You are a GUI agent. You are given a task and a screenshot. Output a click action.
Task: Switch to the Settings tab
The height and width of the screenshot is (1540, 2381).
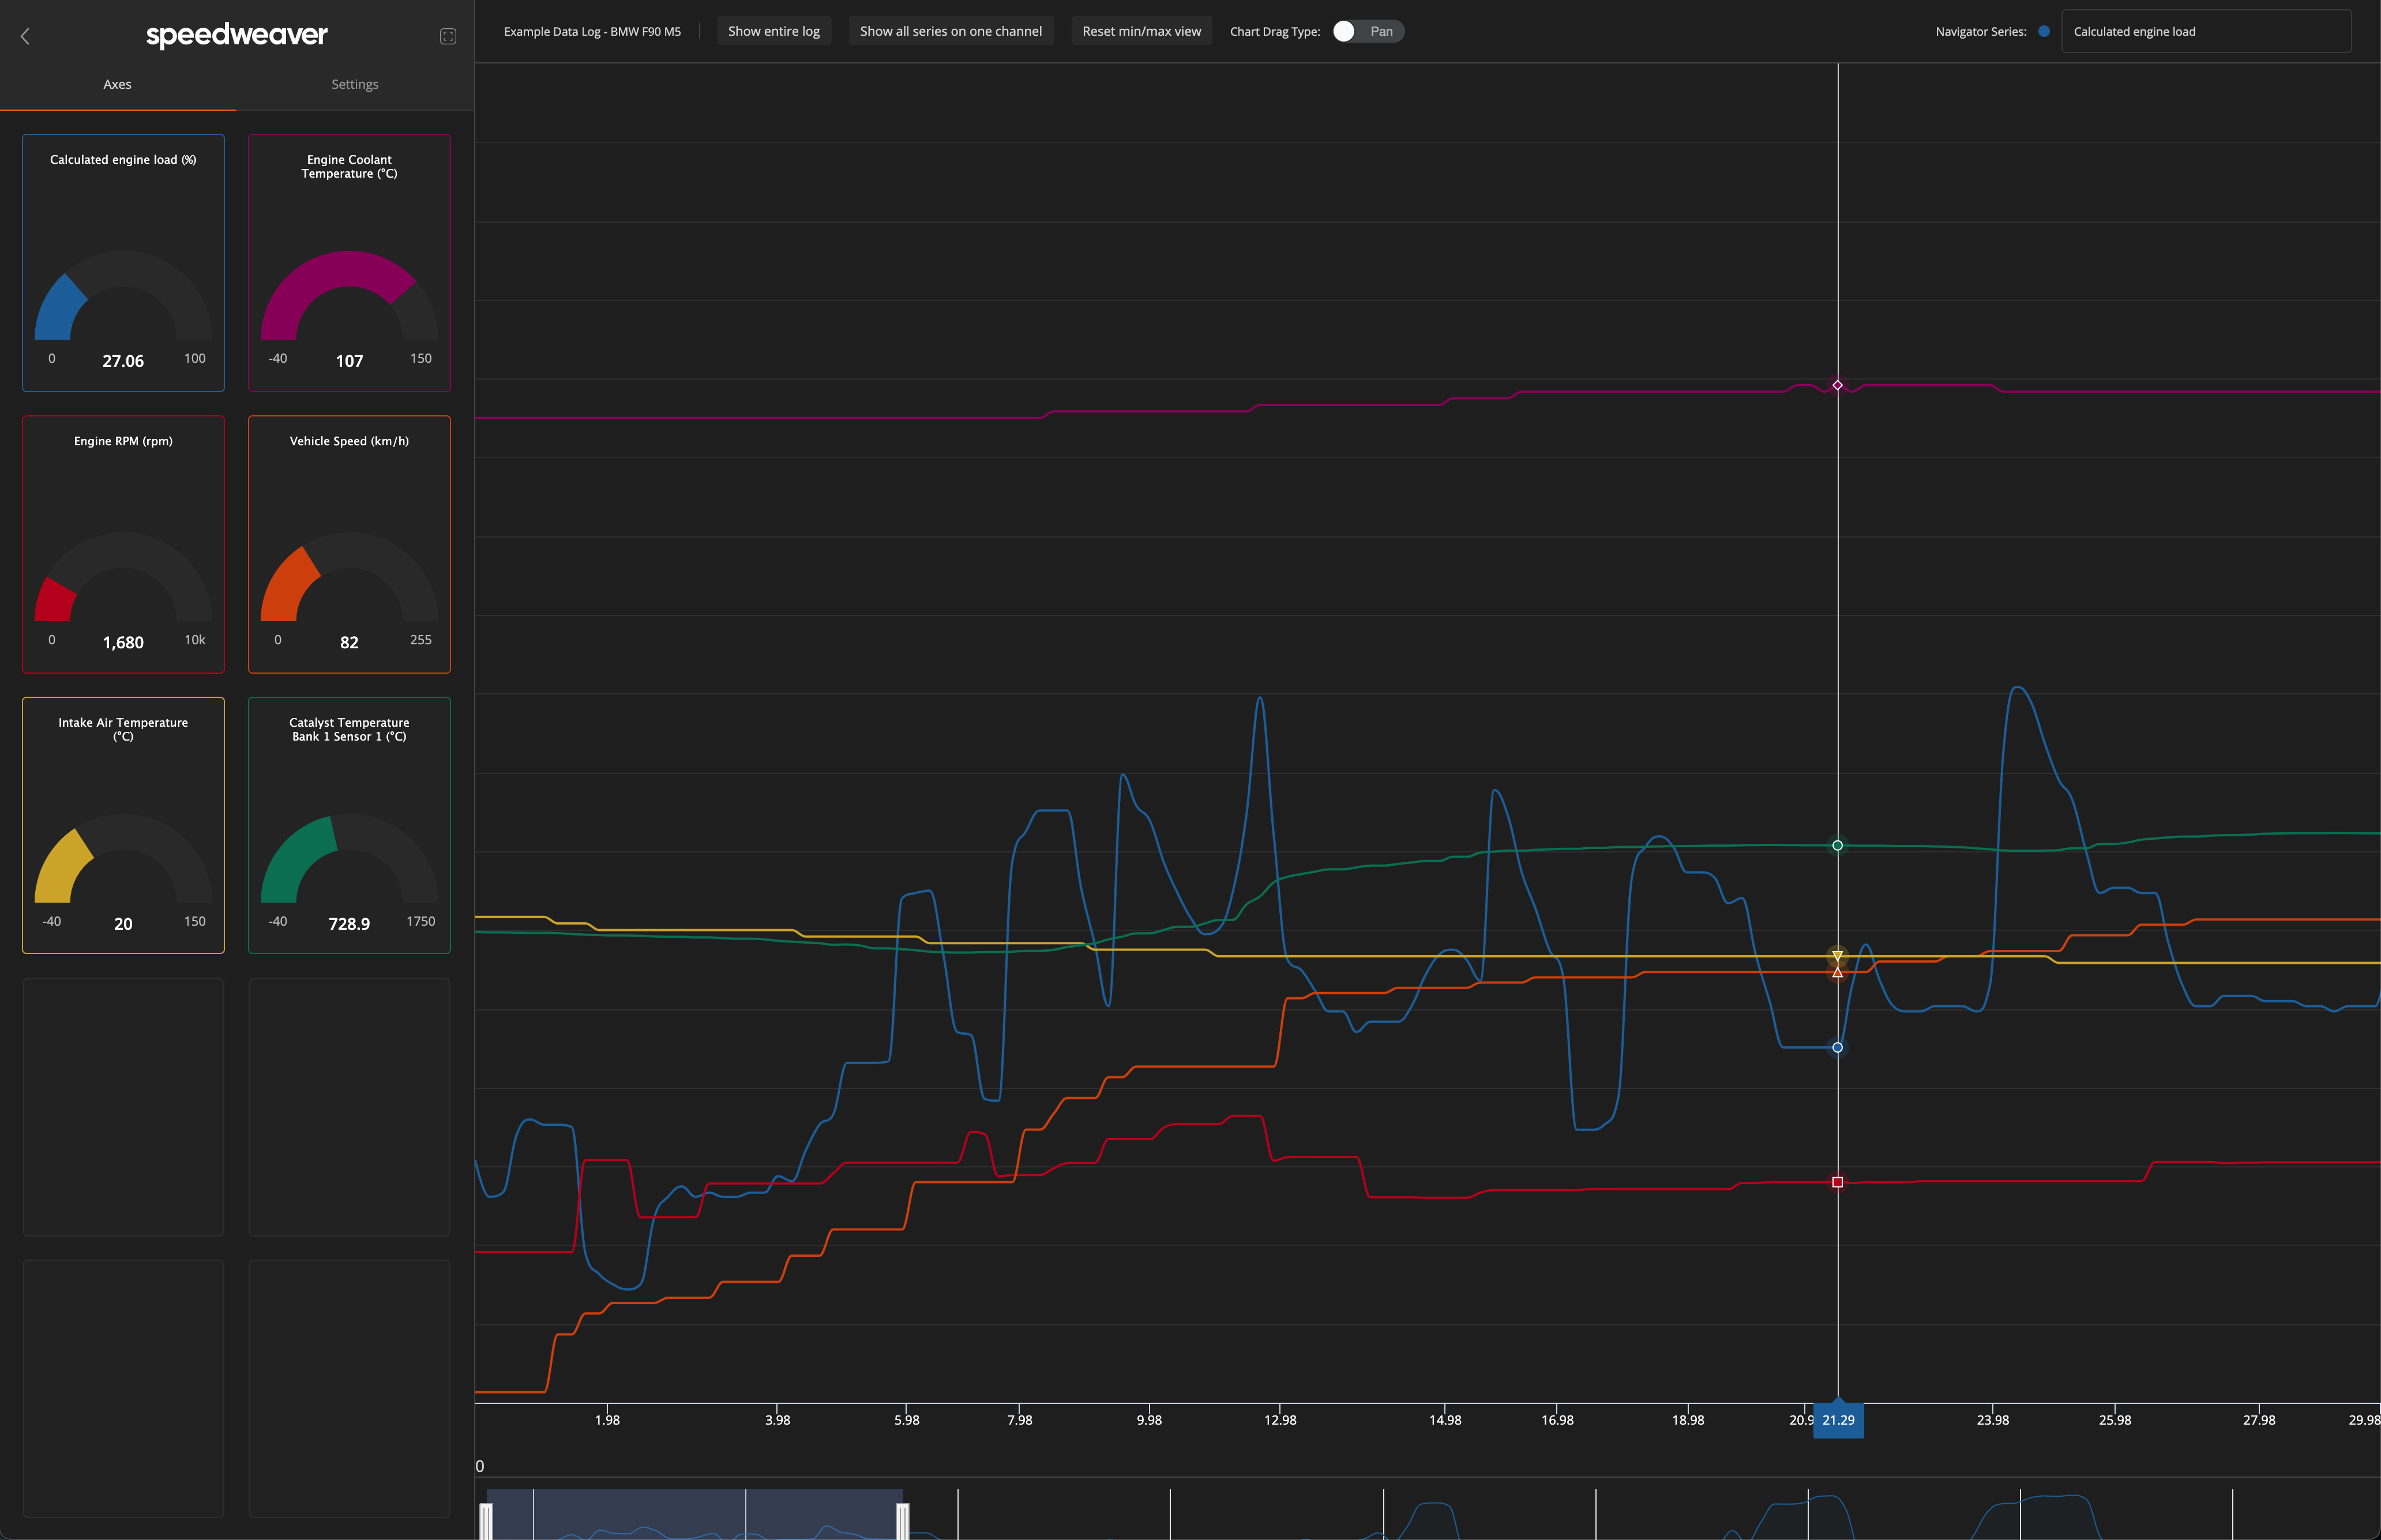[x=354, y=84]
